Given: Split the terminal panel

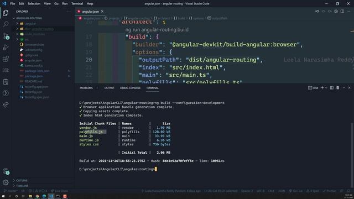Looking at the screenshot, I should 332,88.
